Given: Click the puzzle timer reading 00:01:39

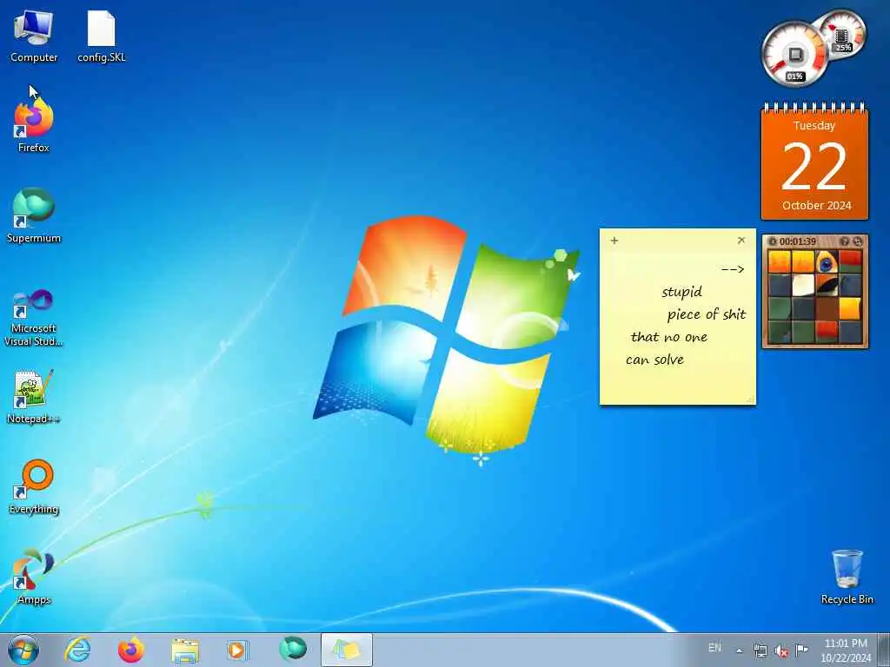Looking at the screenshot, I should [x=798, y=241].
